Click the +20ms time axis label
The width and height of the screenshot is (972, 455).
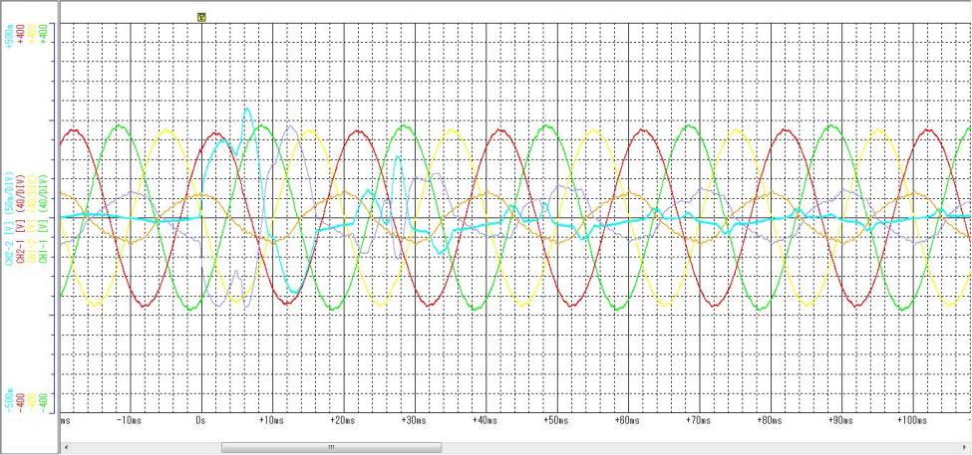click(x=343, y=420)
